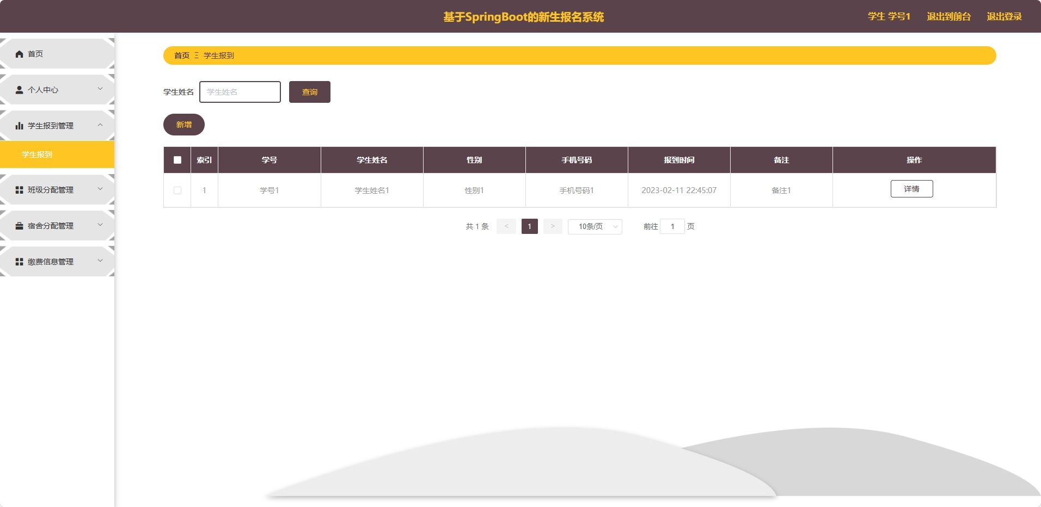Screen dimensions: 1041x507
Task: Click the 学生报到 breadcrumb text
Action: pyautogui.click(x=219, y=55)
